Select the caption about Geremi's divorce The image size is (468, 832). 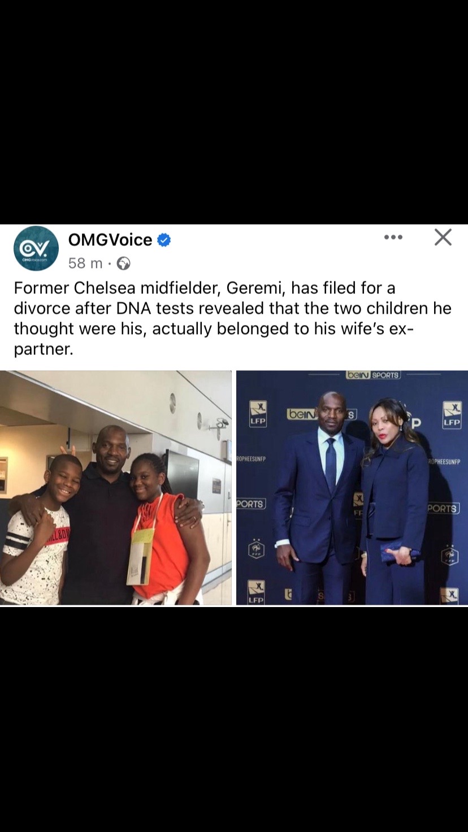click(x=233, y=318)
